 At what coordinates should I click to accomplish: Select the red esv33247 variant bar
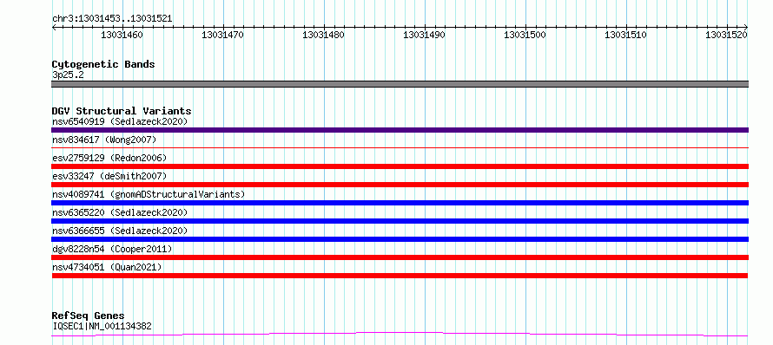pos(400,185)
